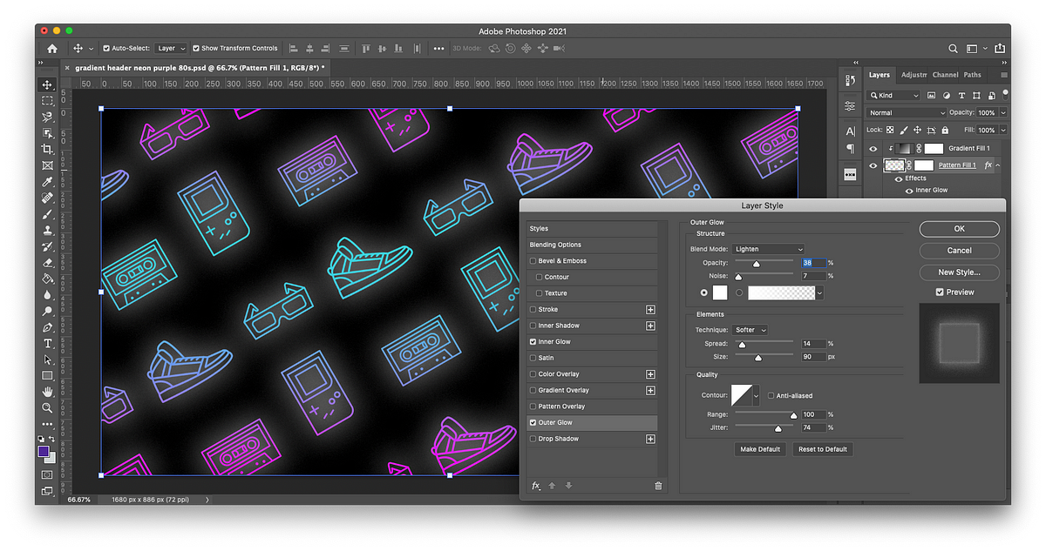Open the layer blend mode Normal dropdown
Image resolution: width=1046 pixels, height=551 pixels.
pyautogui.click(x=907, y=113)
